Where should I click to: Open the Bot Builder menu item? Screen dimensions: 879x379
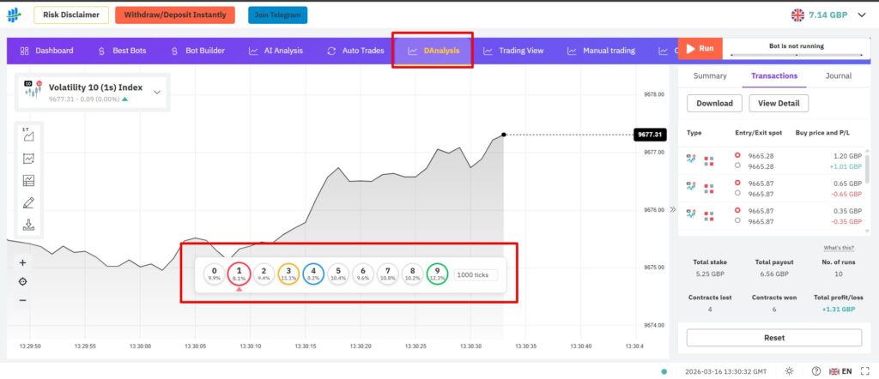[x=198, y=51]
